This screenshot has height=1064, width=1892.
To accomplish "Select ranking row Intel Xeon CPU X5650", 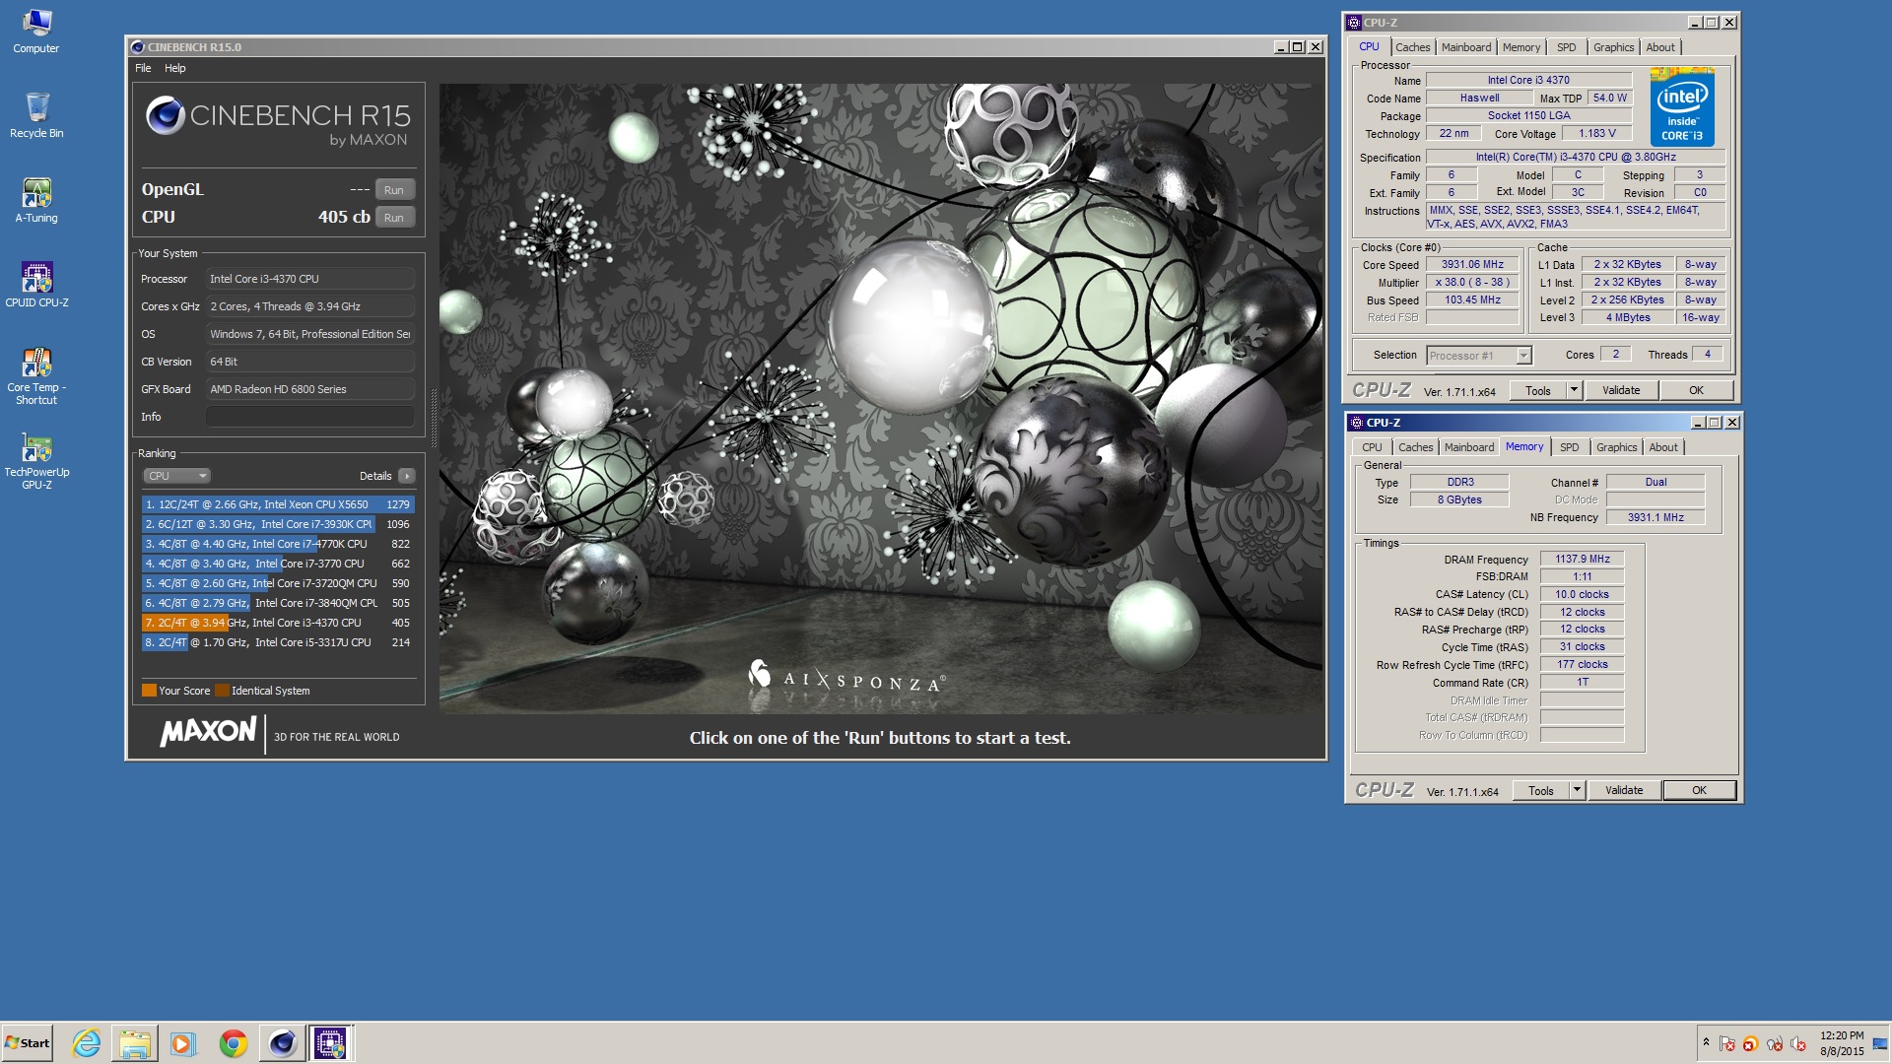I will point(278,504).
